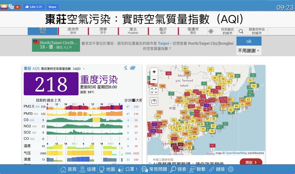295x174 pixels.
Task: Click the red 156 map marker
Action: (168, 73)
